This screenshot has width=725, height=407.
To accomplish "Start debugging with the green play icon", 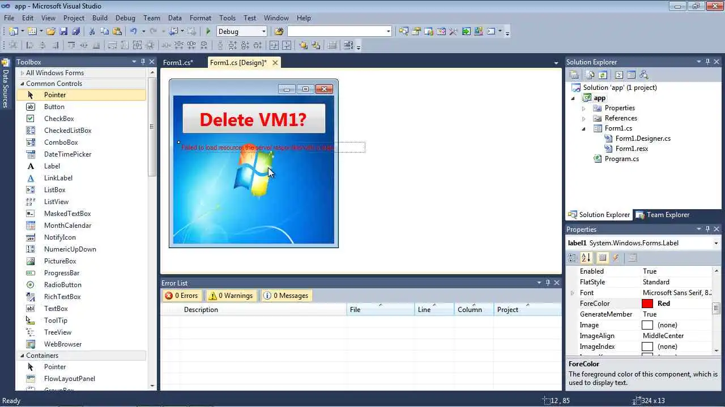I will click(x=208, y=31).
